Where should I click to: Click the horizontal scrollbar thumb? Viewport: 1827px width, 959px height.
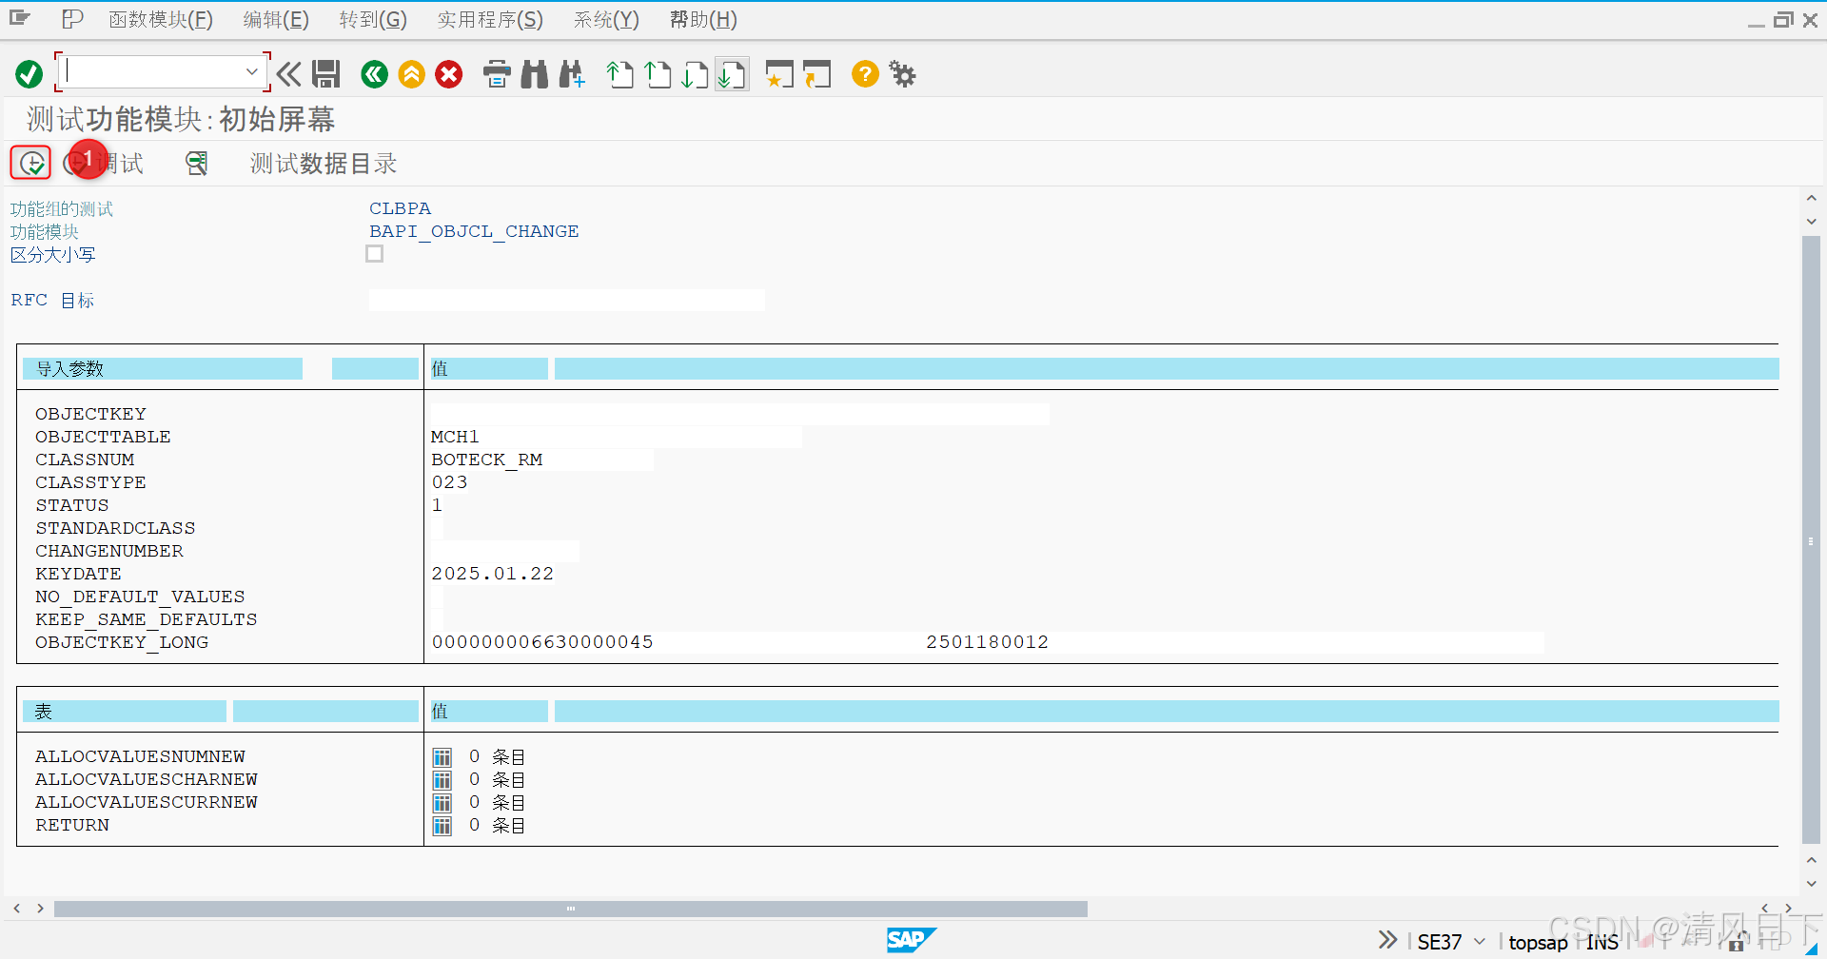pos(571,910)
